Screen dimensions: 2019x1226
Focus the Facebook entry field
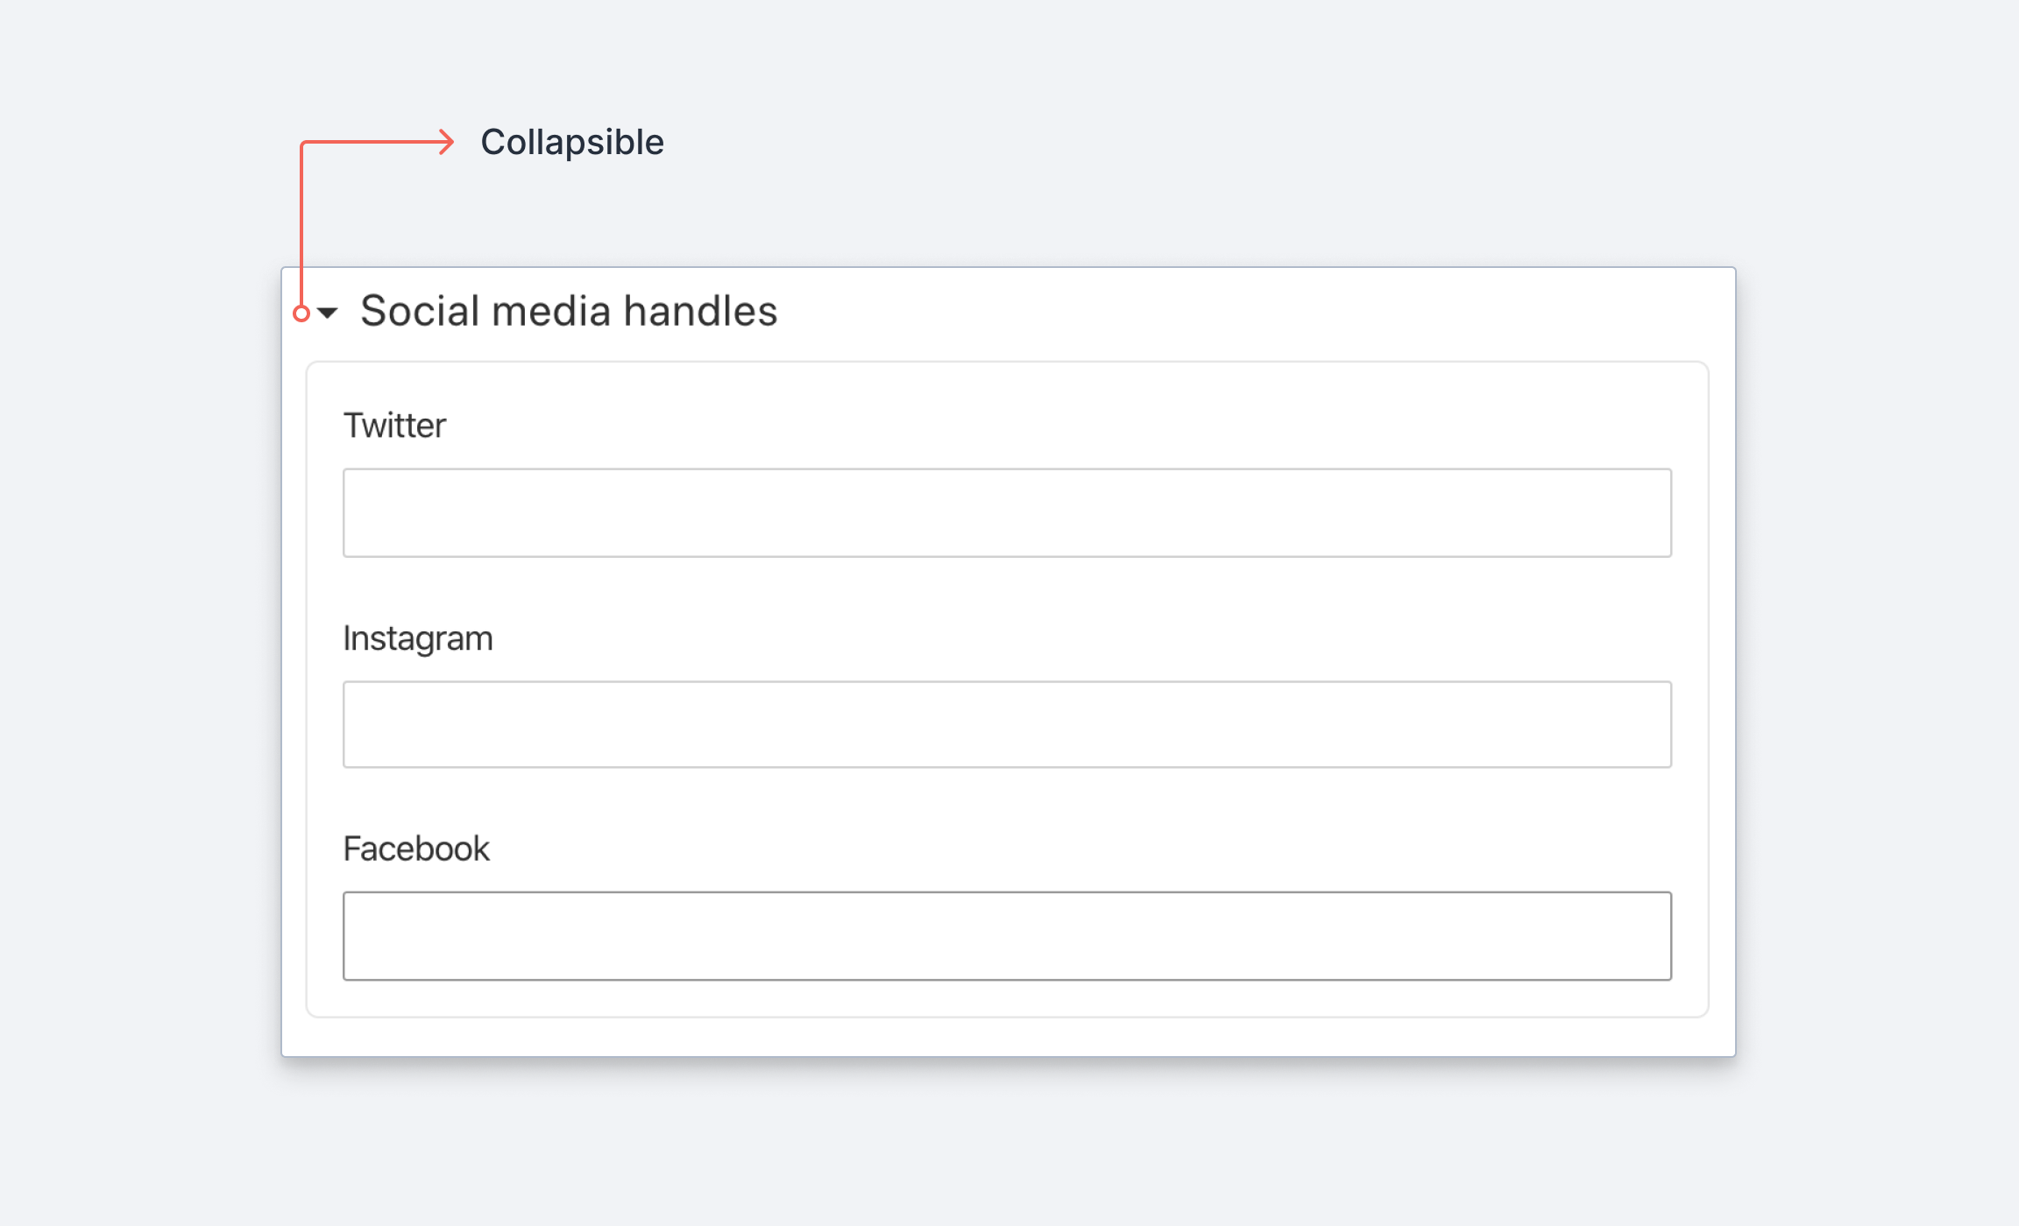coord(1006,936)
